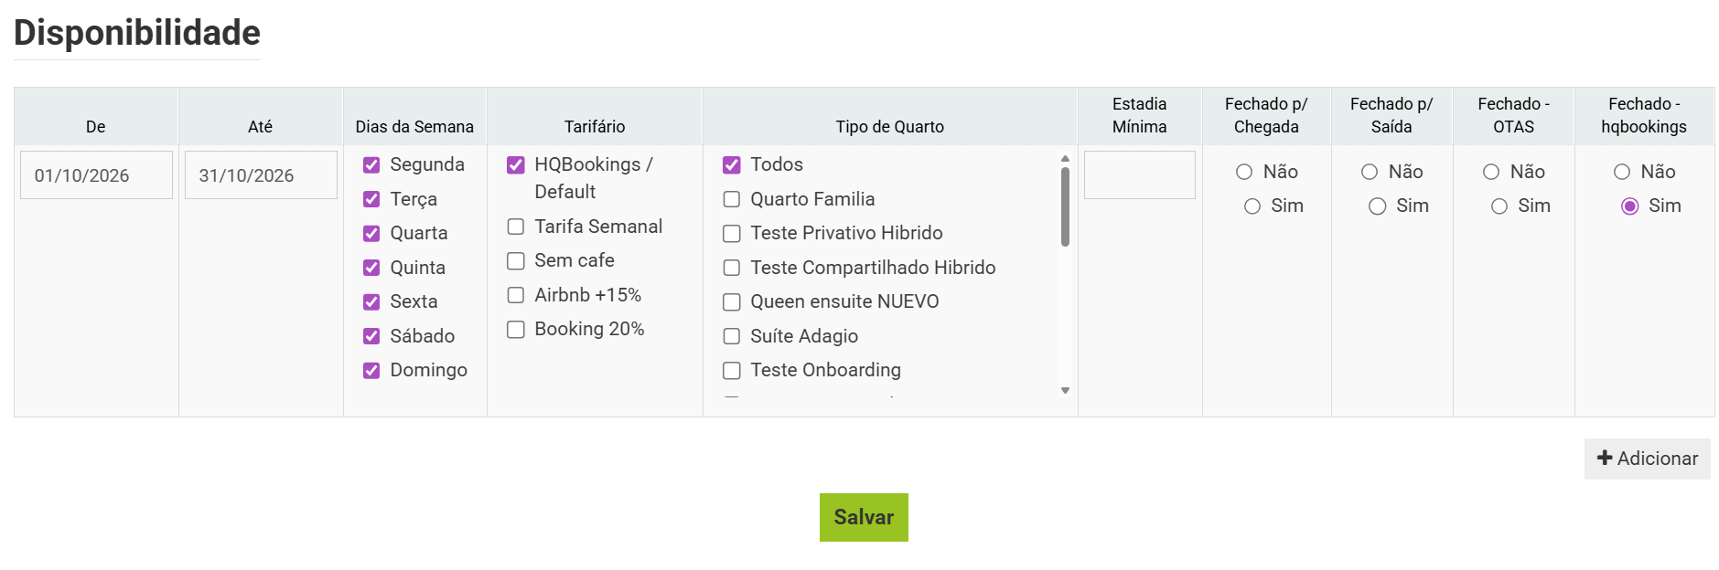
Task: Uncheck the Domingo weekday checkbox
Action: coord(371,371)
